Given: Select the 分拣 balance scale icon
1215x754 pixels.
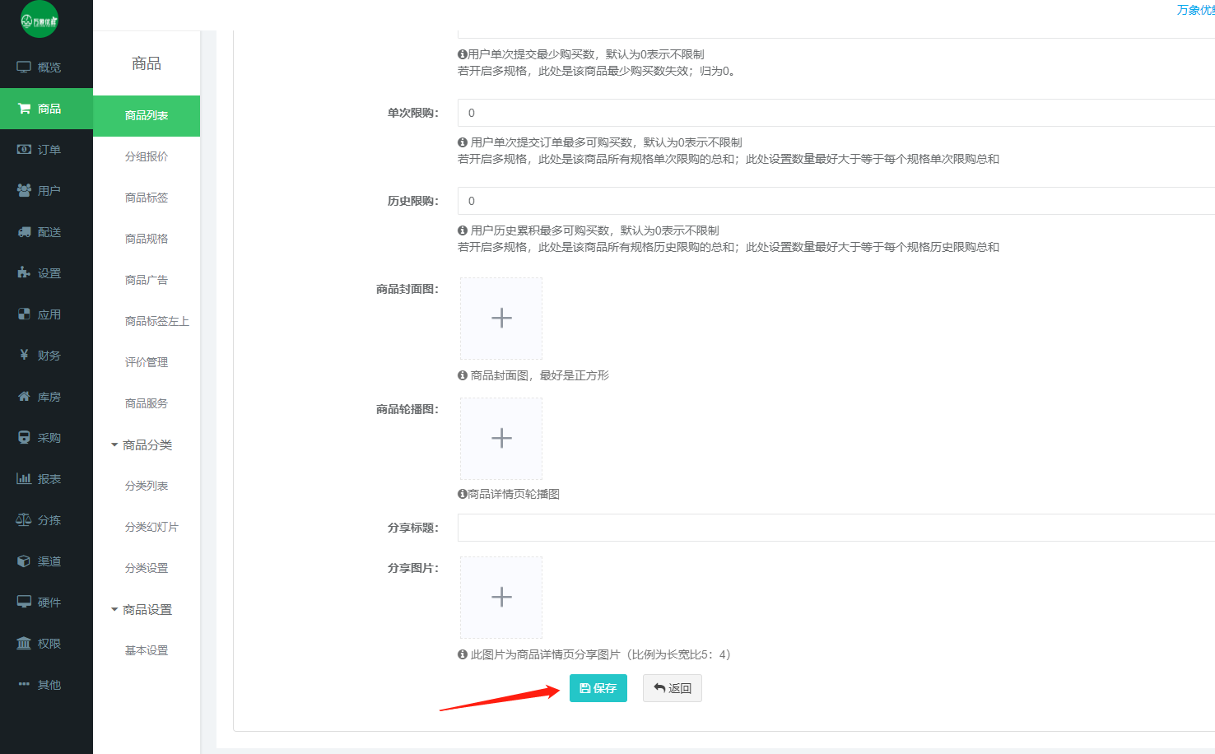Looking at the screenshot, I should pos(24,519).
